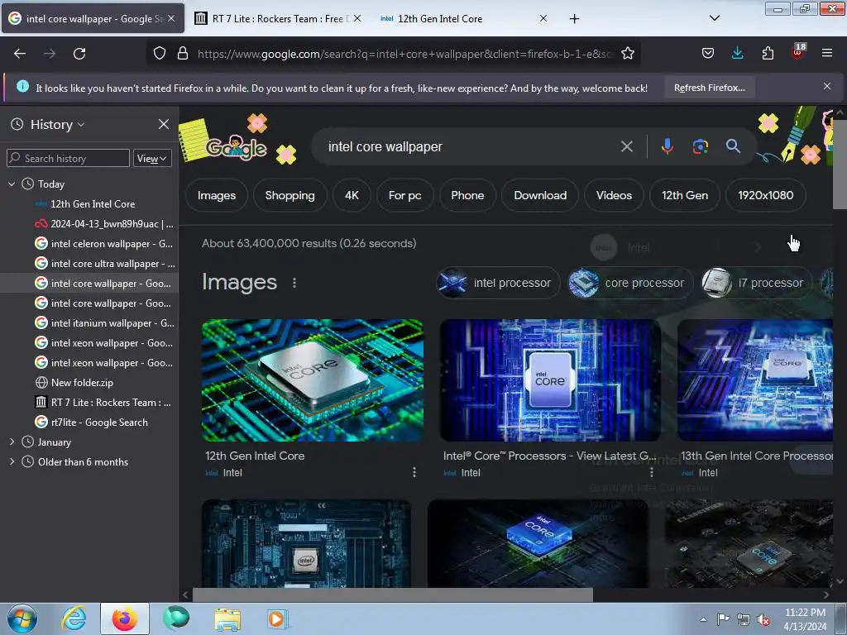Apply the Phone filter chip
Screen dimensions: 847x635
pyautogui.click(x=467, y=195)
